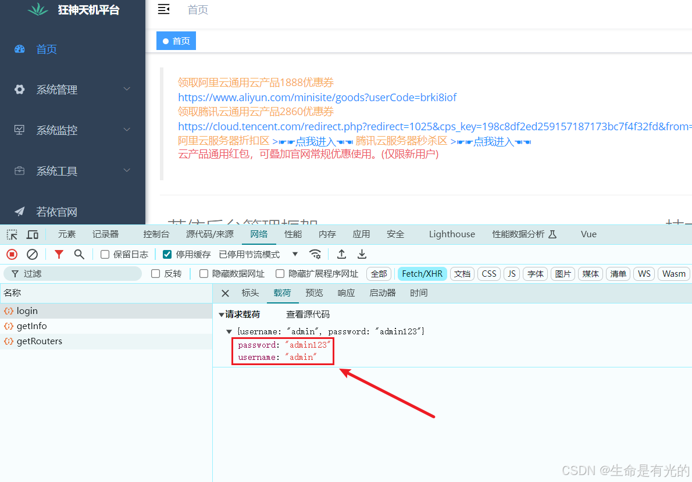Click 查看源代码 link
This screenshot has height=482, width=692.
308,315
